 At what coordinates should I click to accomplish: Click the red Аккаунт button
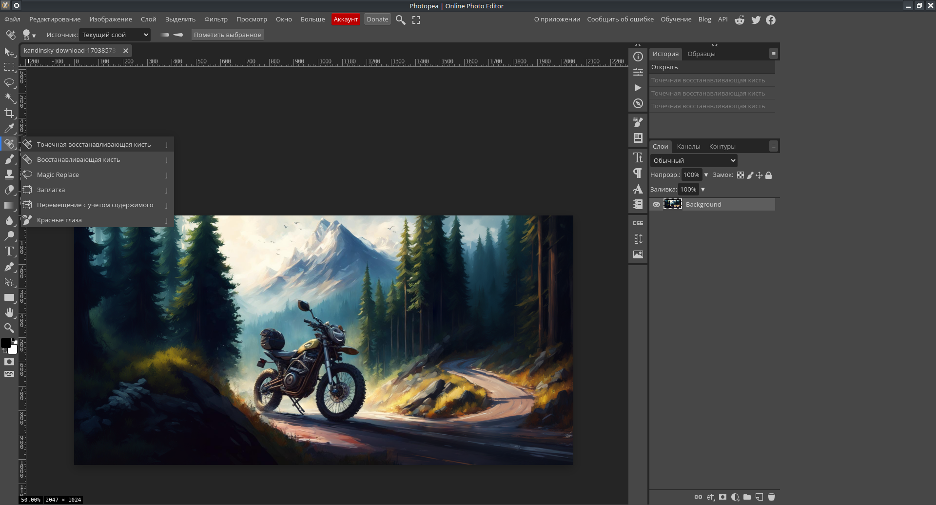pos(346,19)
